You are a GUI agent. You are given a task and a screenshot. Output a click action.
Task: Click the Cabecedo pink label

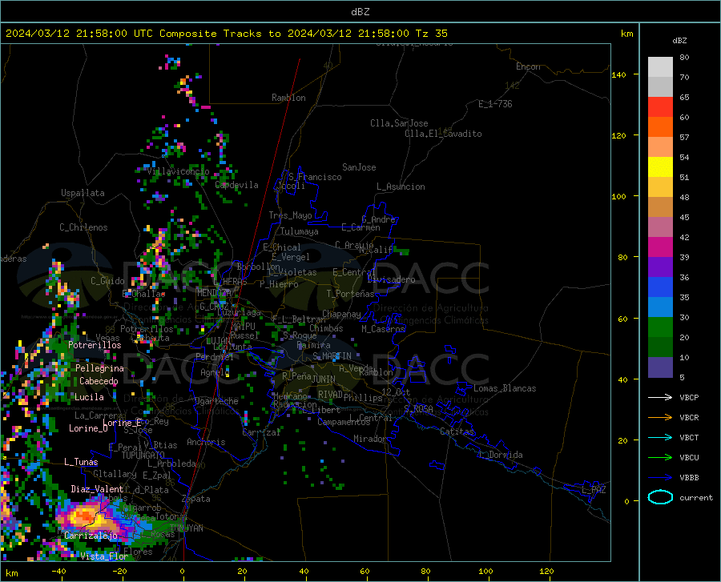click(99, 381)
